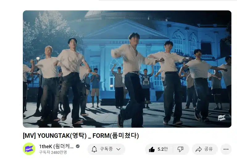The height and width of the screenshot is (159, 237).
Task: Dislike the video with thumbs-down icon
Action: pos(180,149)
